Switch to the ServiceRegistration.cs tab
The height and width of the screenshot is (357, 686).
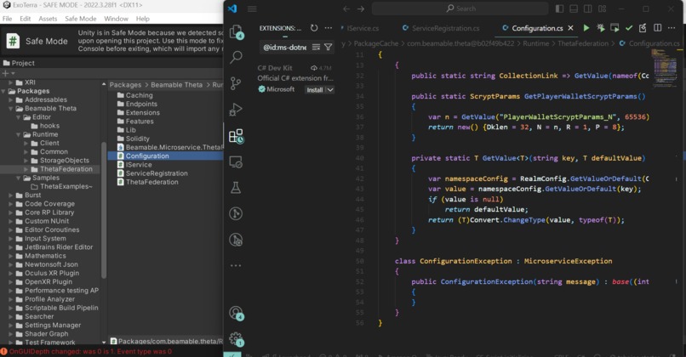tap(445, 28)
